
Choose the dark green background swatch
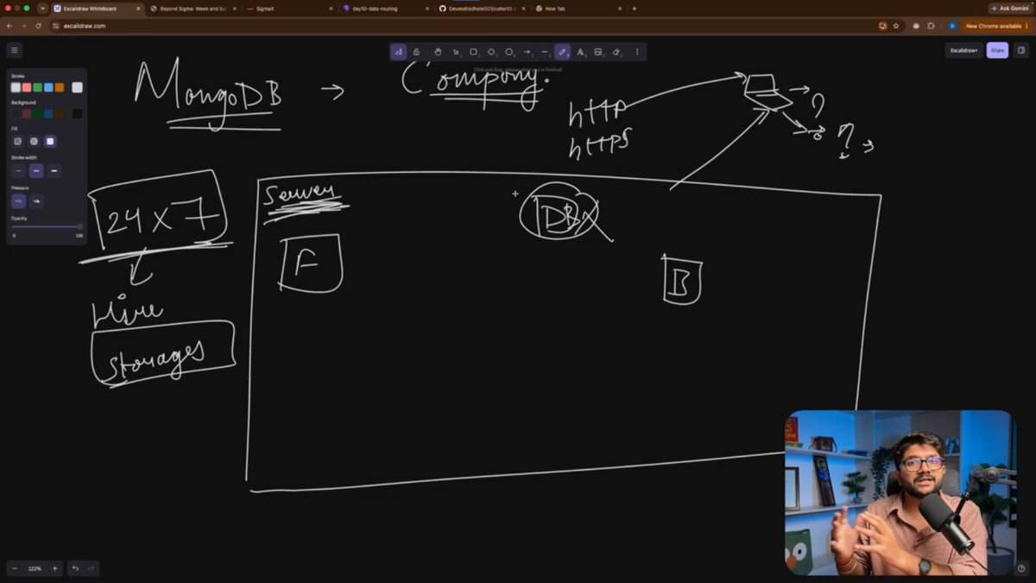click(x=38, y=114)
